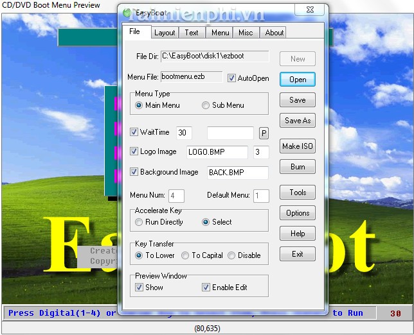Click the empty field next to WaitTime
This screenshot has width=414, height=335.
[x=231, y=133]
